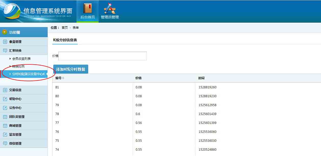Click the 团队奖管理 calendar icon
Viewport: 321px width, 156px height.
coord(5,117)
